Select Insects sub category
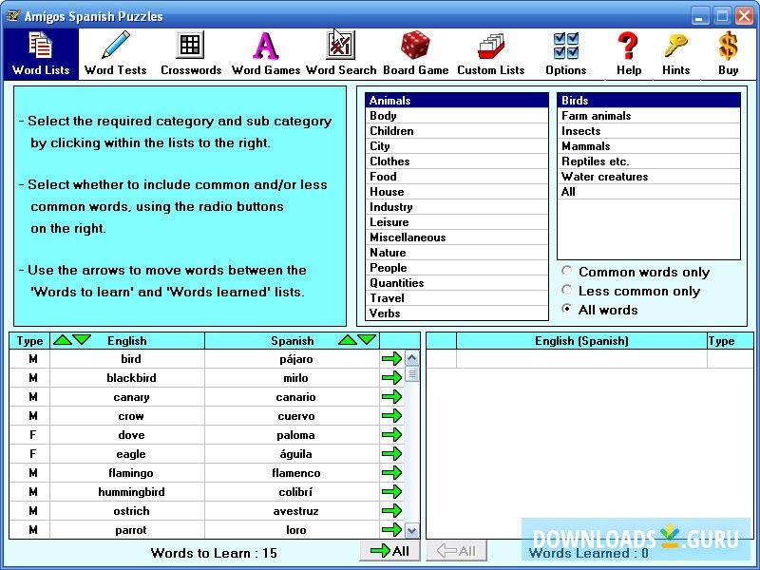 coord(649,131)
